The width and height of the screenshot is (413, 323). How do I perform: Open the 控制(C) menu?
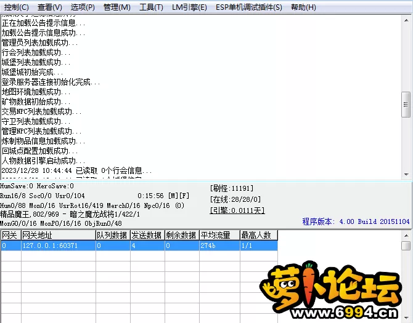coord(16,7)
